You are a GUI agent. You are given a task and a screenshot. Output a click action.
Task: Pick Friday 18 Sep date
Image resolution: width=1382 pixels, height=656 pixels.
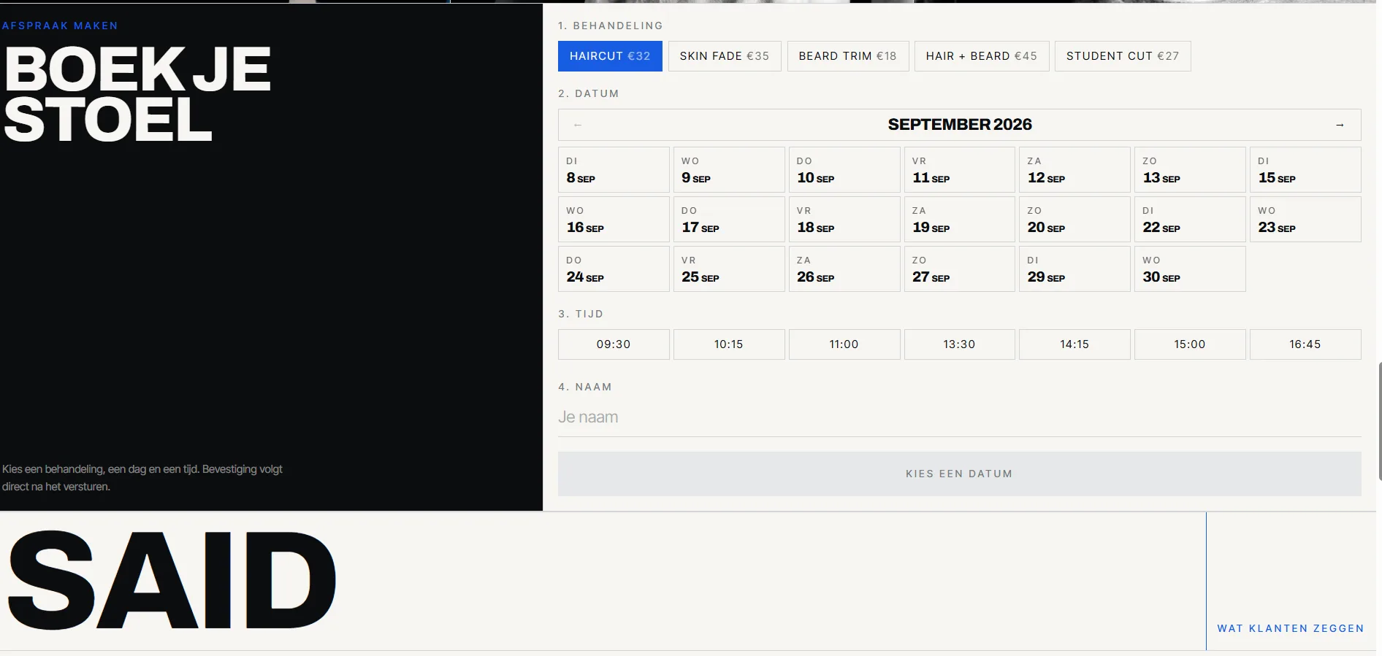844,220
